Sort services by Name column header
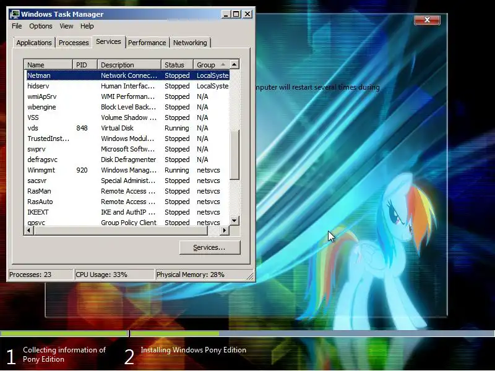The height and width of the screenshot is (371, 495). [48, 65]
